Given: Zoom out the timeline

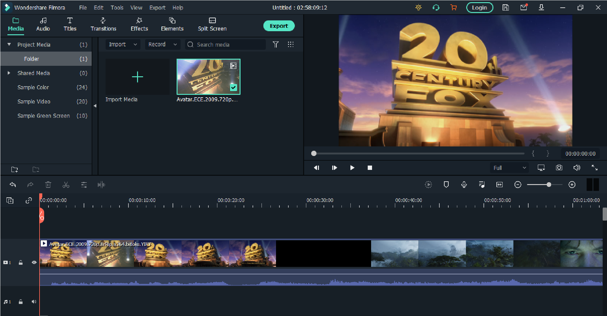Looking at the screenshot, I should tap(518, 185).
